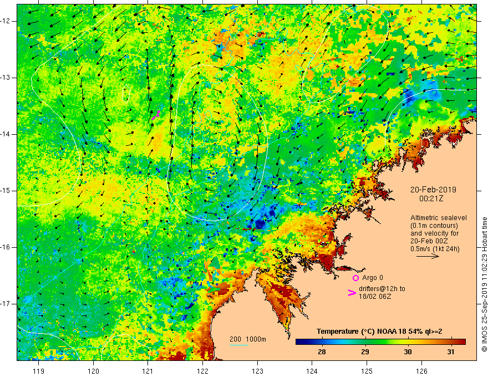Click latitude label -13

pyautogui.click(x=6, y=78)
